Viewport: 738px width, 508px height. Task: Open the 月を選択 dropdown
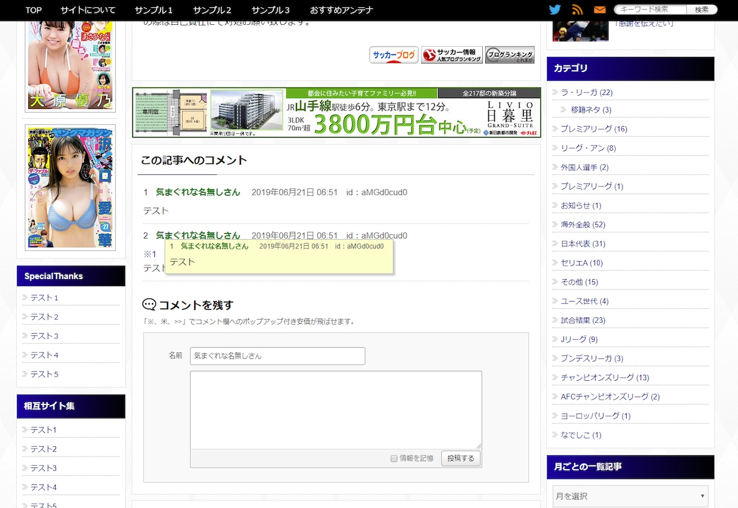tap(630, 496)
